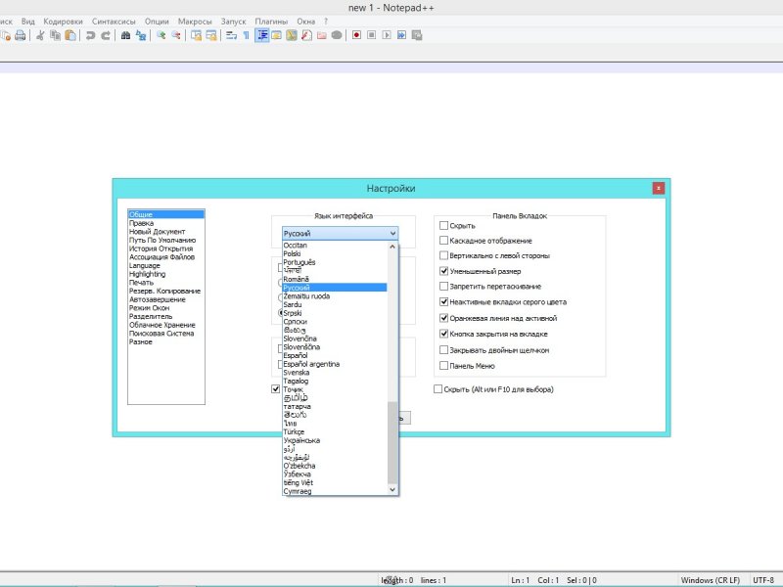Choose Cymraeg in the language list

tap(335, 491)
